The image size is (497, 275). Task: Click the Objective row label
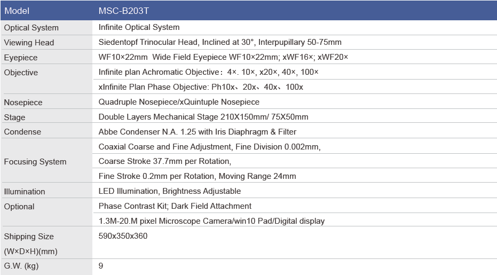[x=21, y=73]
